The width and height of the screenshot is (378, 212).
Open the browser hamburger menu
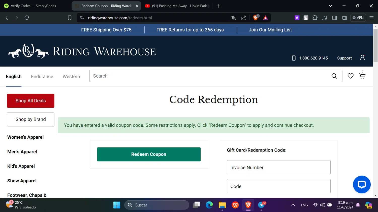point(371,18)
